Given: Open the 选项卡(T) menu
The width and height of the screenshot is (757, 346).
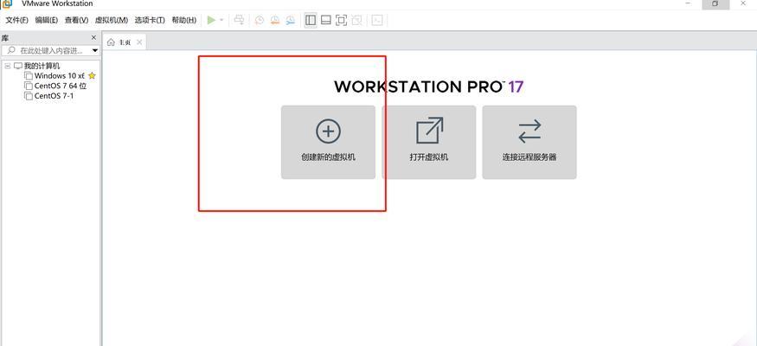Looking at the screenshot, I should (x=150, y=20).
